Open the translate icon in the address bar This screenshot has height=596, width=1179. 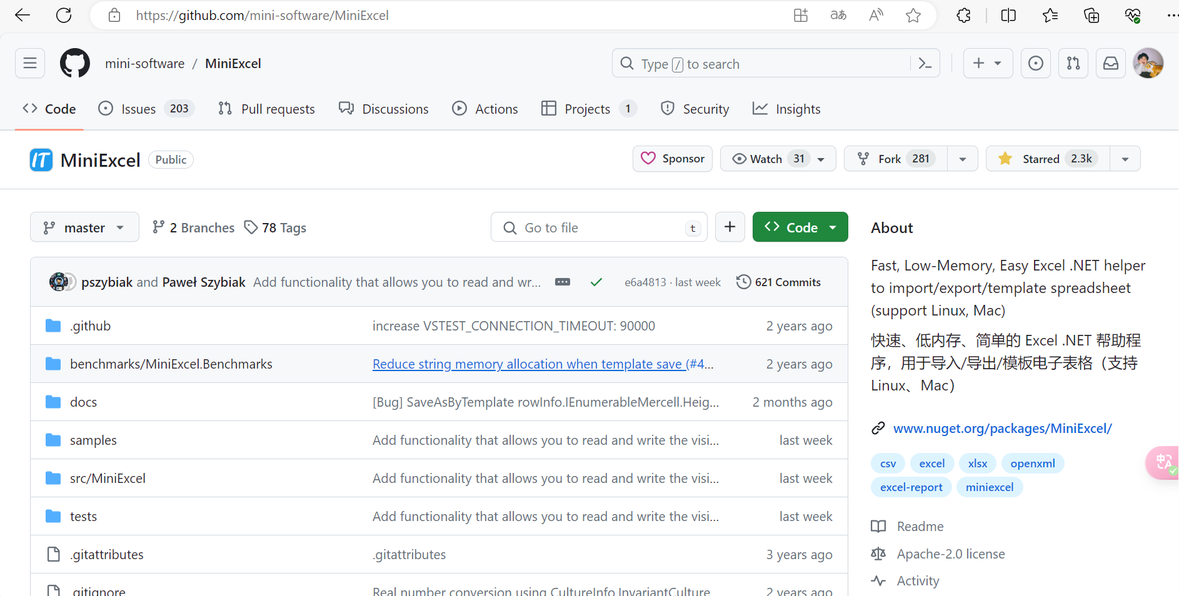(x=838, y=15)
